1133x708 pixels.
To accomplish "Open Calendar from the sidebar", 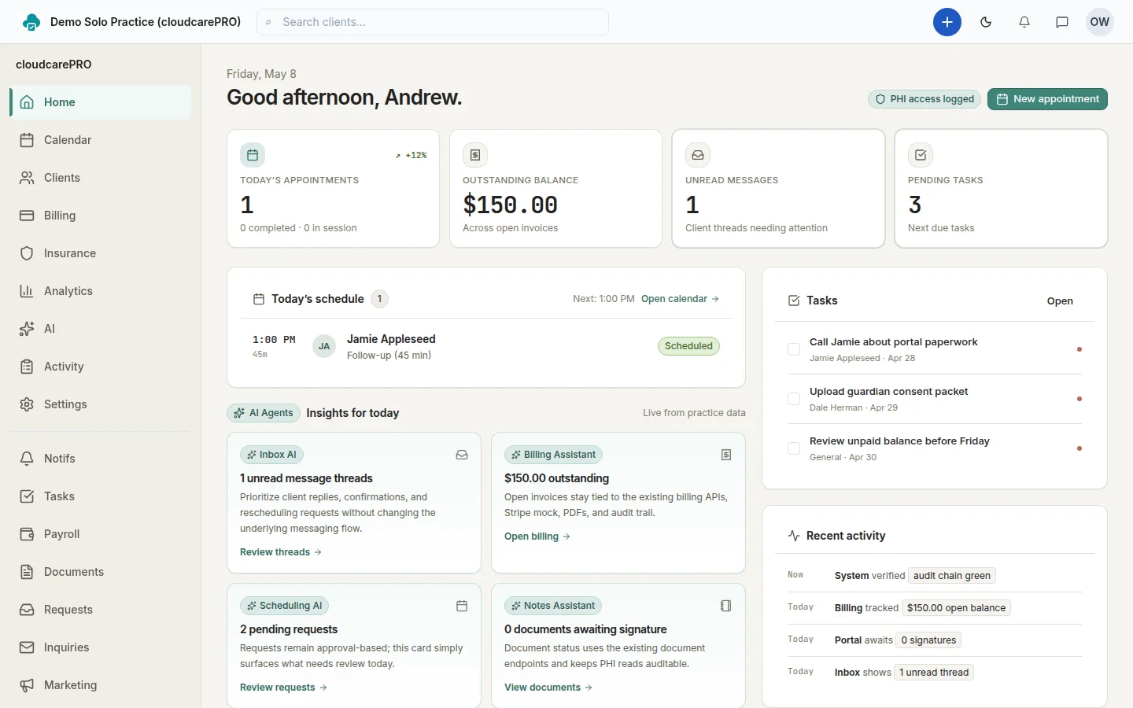I will [x=101, y=140].
